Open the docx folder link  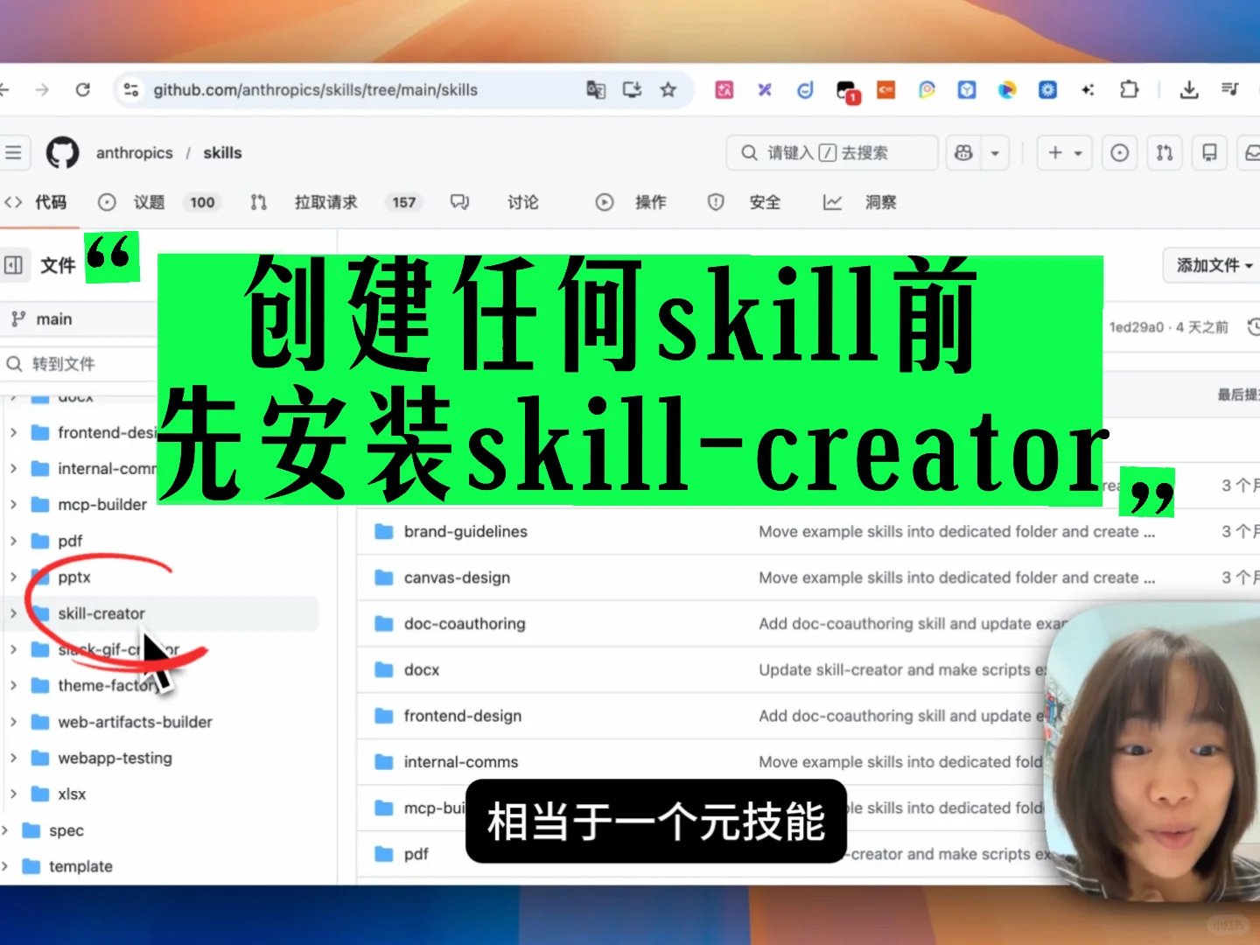point(422,669)
